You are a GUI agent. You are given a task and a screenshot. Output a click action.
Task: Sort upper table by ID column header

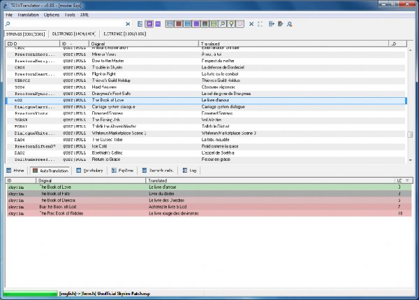[x=74, y=43]
